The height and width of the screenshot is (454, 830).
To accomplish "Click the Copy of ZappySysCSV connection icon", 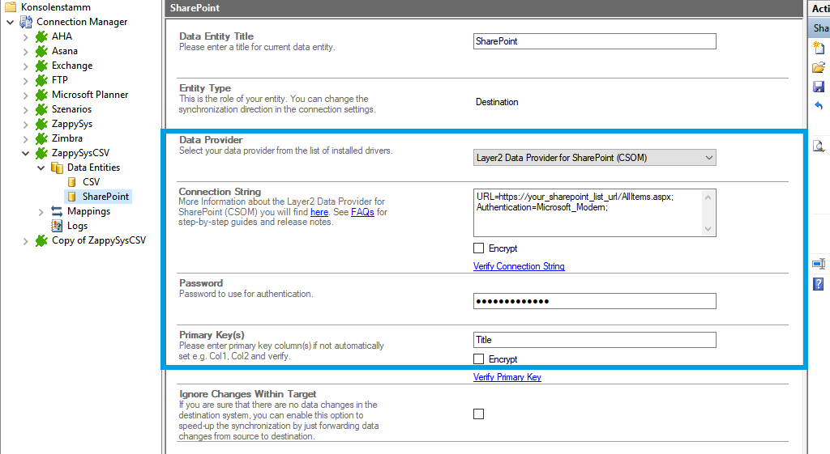I will point(41,240).
